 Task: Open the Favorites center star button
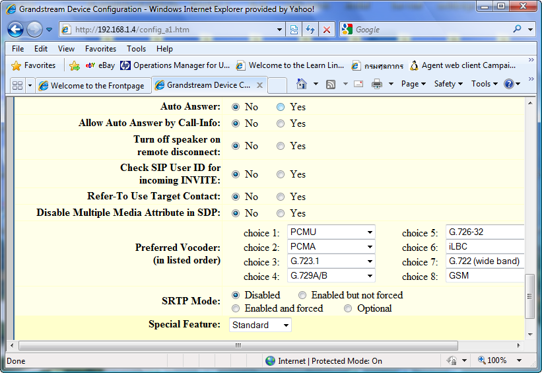[x=33, y=65]
